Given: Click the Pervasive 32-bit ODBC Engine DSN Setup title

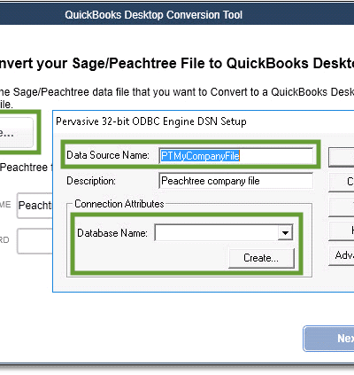Looking at the screenshot, I should [x=151, y=121].
